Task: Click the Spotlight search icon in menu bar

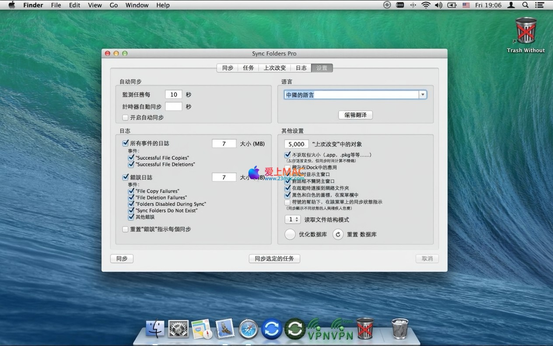Action: pyautogui.click(x=525, y=5)
